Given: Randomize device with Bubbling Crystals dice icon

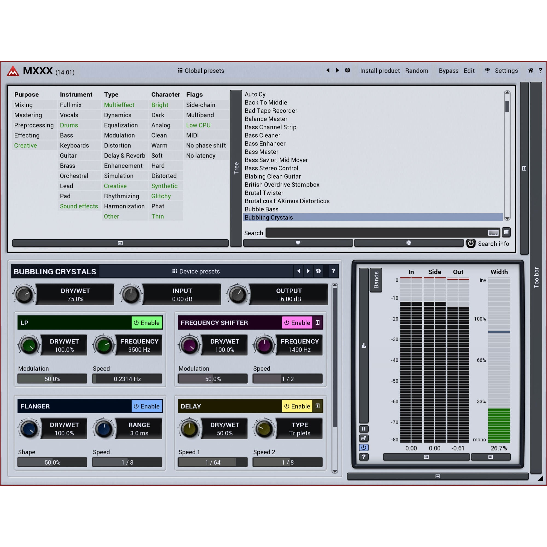Looking at the screenshot, I should pos(318,271).
